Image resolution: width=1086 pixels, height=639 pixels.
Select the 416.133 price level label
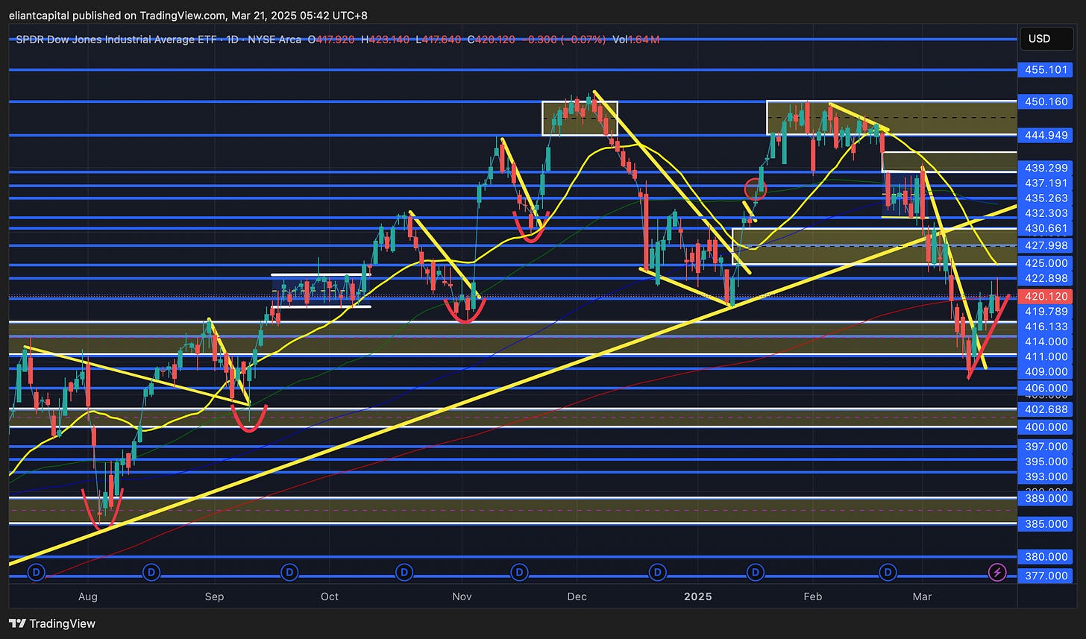coord(1047,327)
